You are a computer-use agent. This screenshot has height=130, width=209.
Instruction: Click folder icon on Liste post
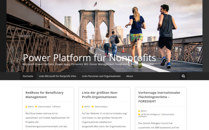click(x=93, y=106)
